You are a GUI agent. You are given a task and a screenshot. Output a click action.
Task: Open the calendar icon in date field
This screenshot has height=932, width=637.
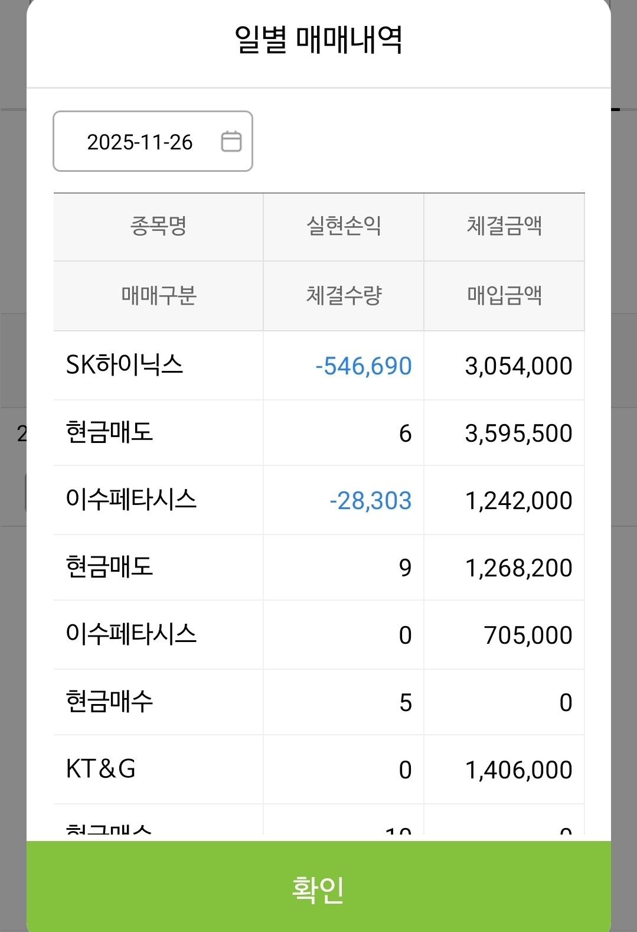231,142
